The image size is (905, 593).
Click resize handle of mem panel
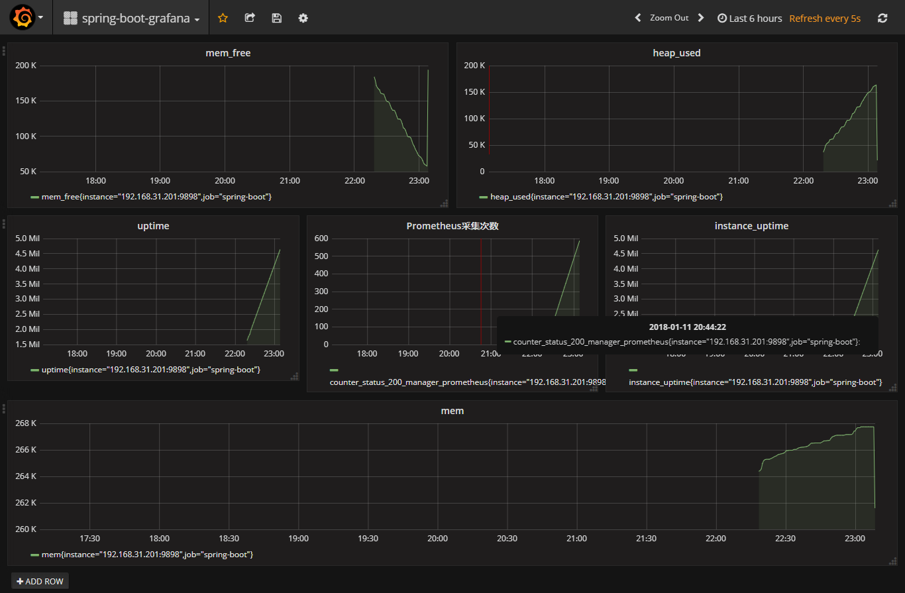893,561
